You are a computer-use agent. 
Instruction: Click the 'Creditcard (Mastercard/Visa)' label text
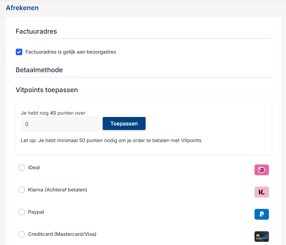(62, 234)
